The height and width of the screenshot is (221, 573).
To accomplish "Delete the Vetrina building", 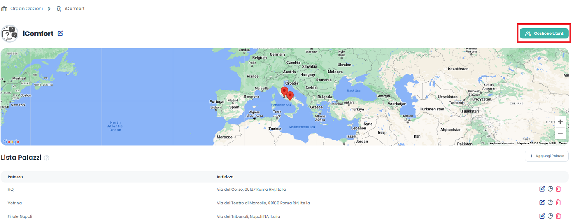I will [x=558, y=203].
